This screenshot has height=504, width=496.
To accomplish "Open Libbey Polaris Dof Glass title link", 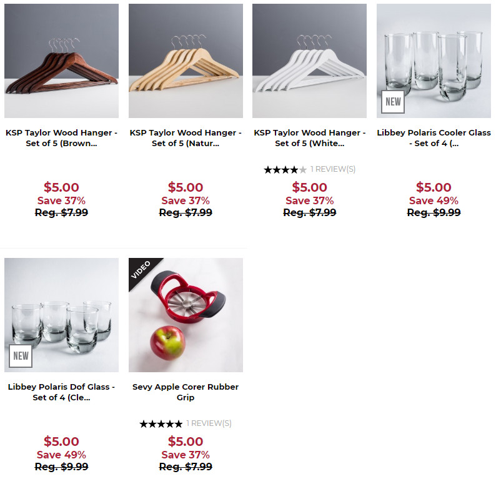I will (x=61, y=392).
